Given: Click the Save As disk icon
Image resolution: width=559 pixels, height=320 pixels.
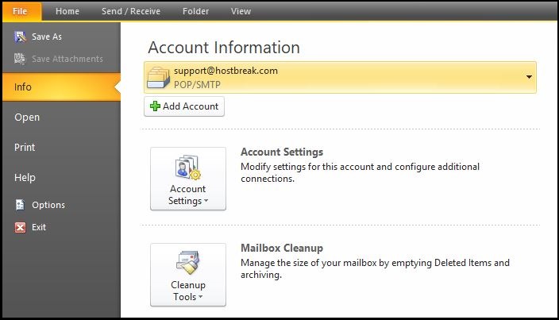Looking at the screenshot, I should [20, 37].
